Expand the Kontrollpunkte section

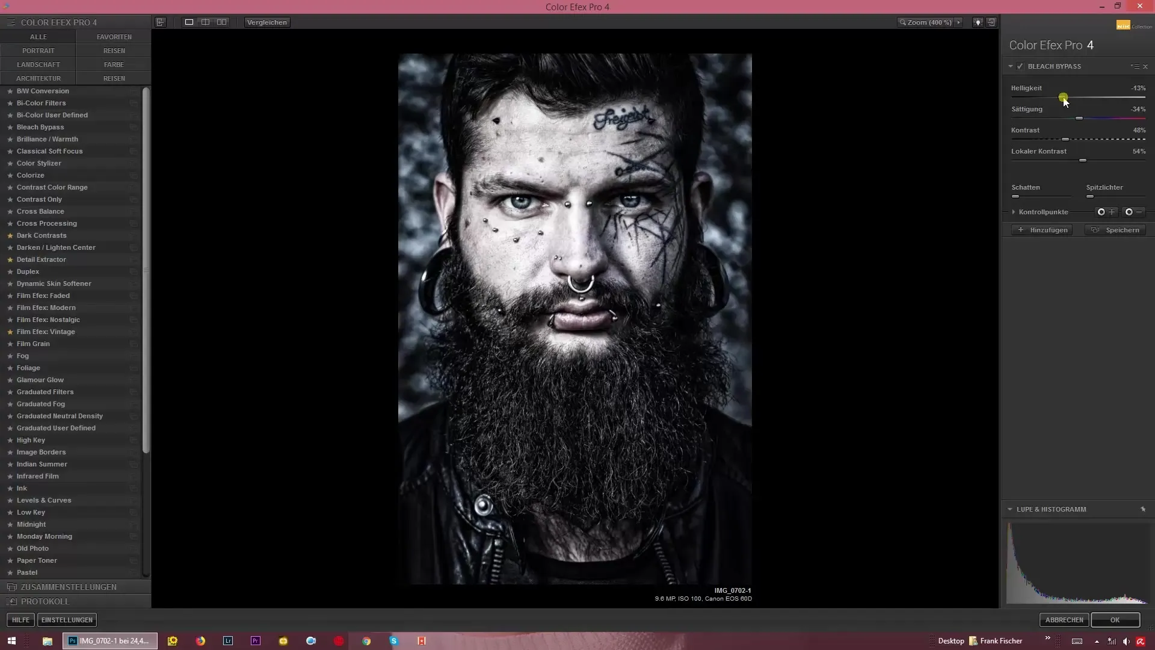tap(1014, 212)
